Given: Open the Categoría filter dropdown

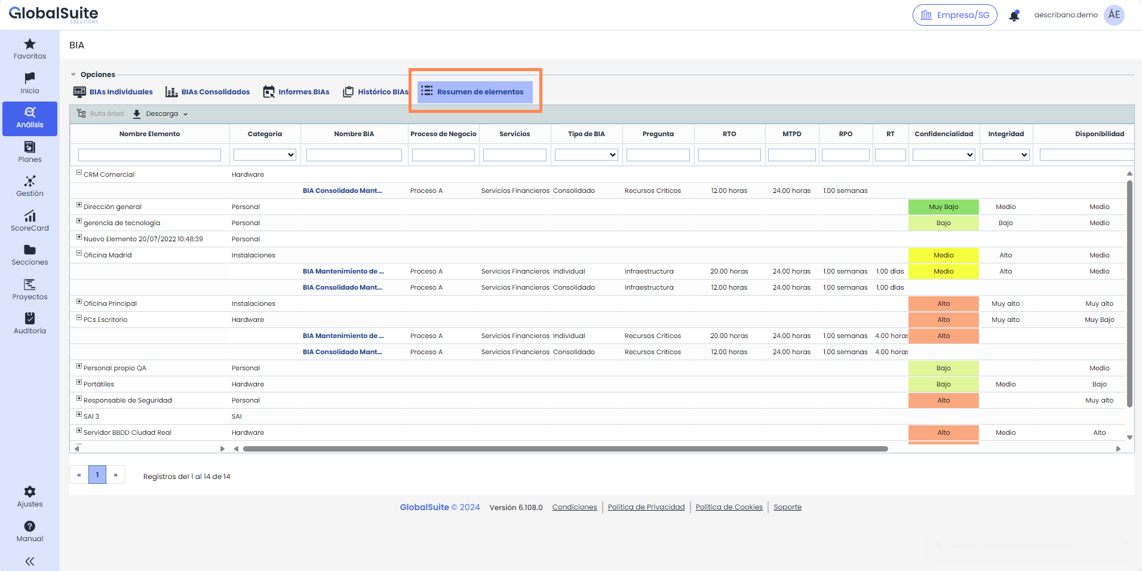Looking at the screenshot, I should pyautogui.click(x=265, y=155).
